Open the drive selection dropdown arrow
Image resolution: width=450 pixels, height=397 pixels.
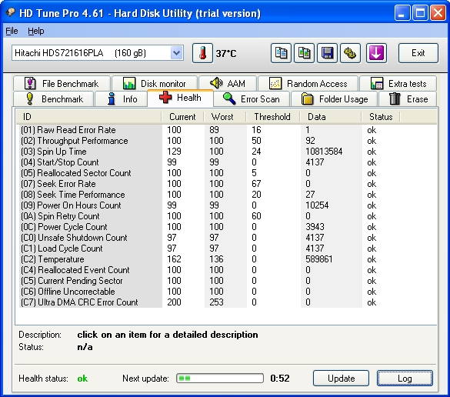click(177, 53)
